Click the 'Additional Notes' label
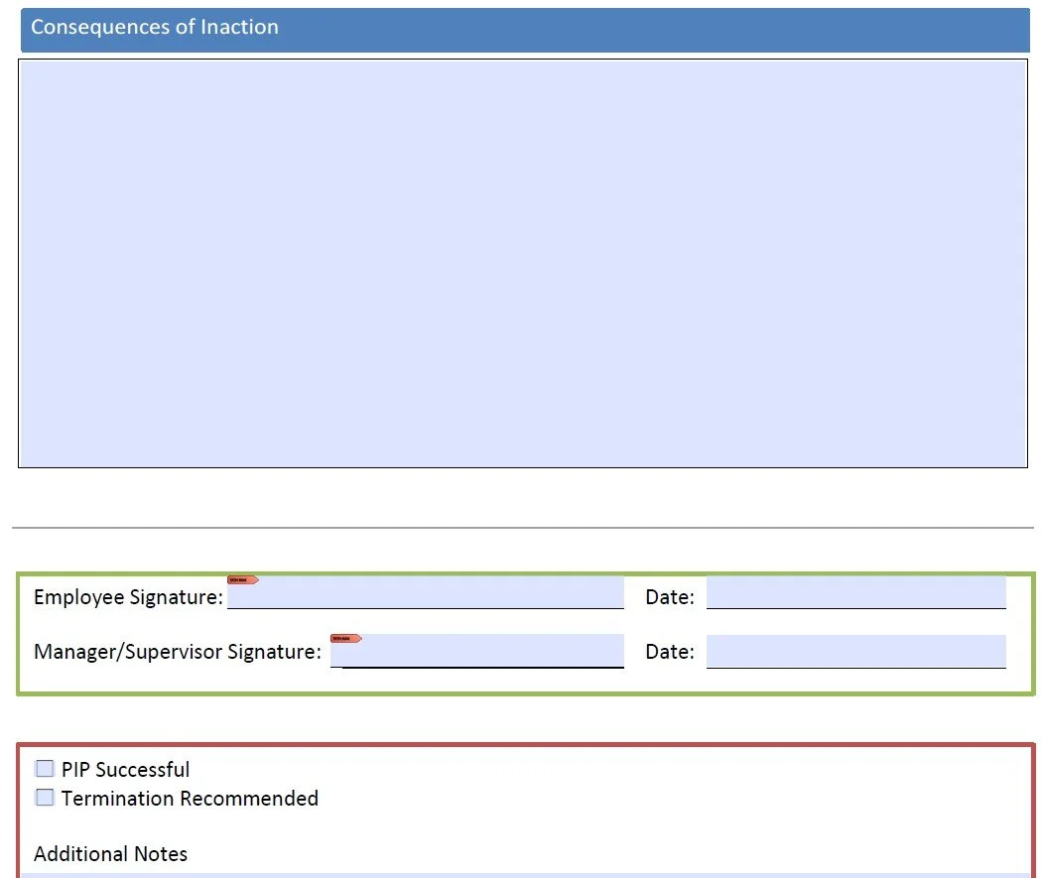1042x878 pixels. click(x=110, y=853)
